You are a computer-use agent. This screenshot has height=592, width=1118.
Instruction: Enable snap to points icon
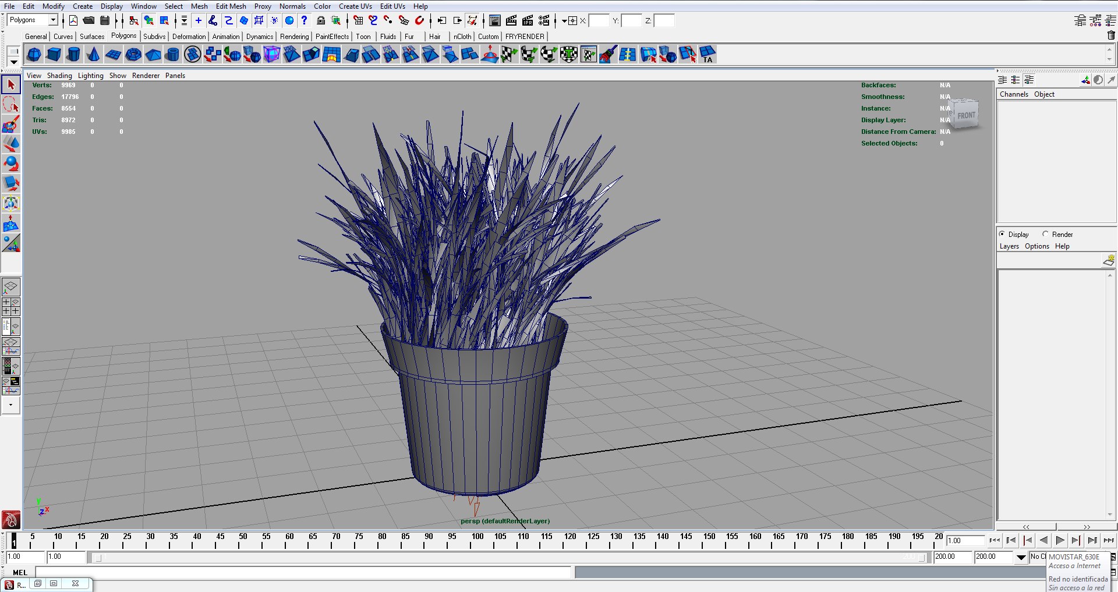(x=388, y=20)
